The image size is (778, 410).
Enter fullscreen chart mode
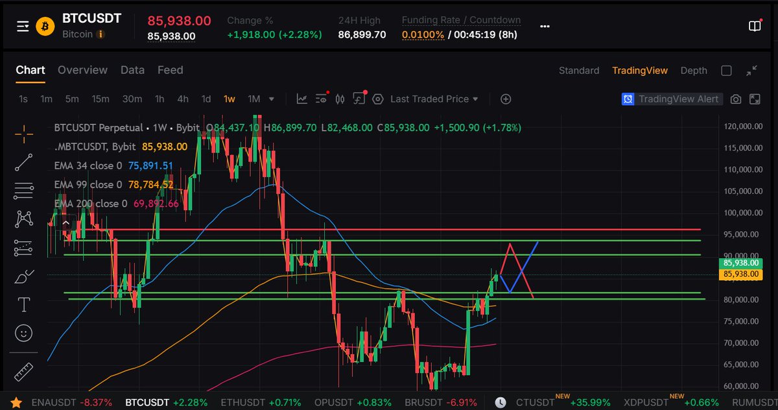[x=755, y=99]
